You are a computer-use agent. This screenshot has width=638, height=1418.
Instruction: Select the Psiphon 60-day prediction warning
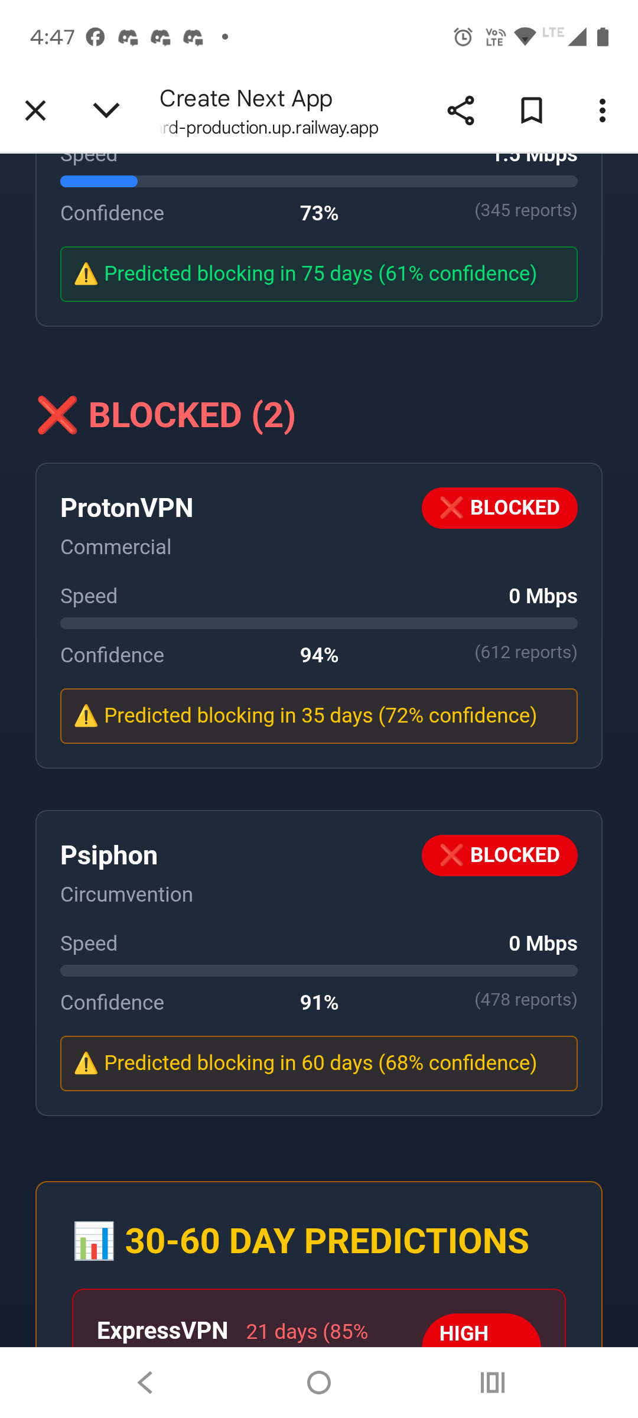(x=319, y=1063)
